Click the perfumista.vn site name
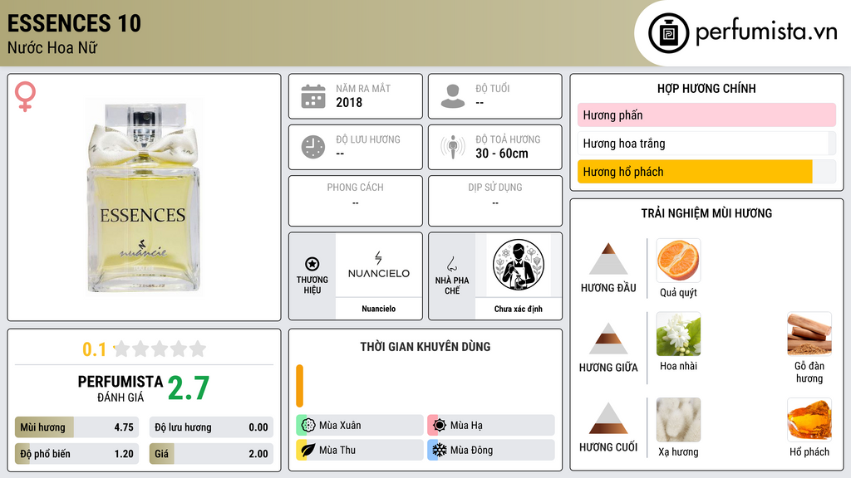The width and height of the screenshot is (851, 478). pos(766,32)
